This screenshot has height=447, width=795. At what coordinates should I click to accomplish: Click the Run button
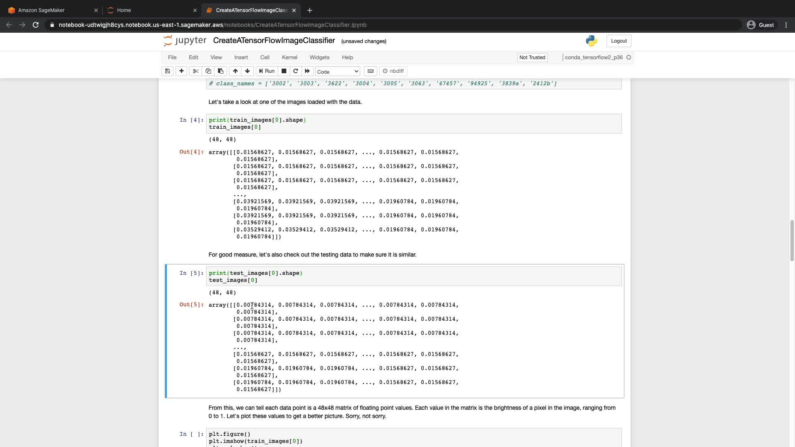coord(267,71)
